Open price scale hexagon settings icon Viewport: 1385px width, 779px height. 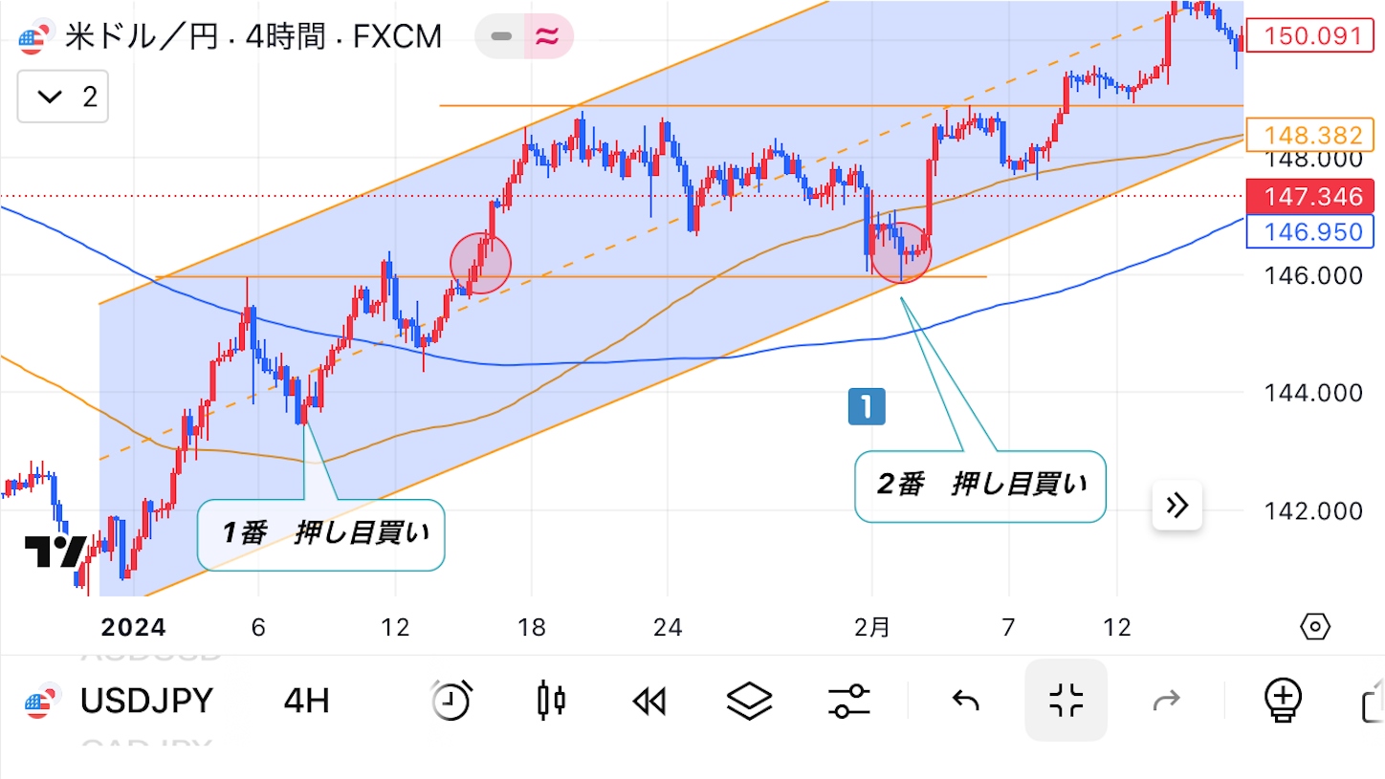click(x=1315, y=627)
